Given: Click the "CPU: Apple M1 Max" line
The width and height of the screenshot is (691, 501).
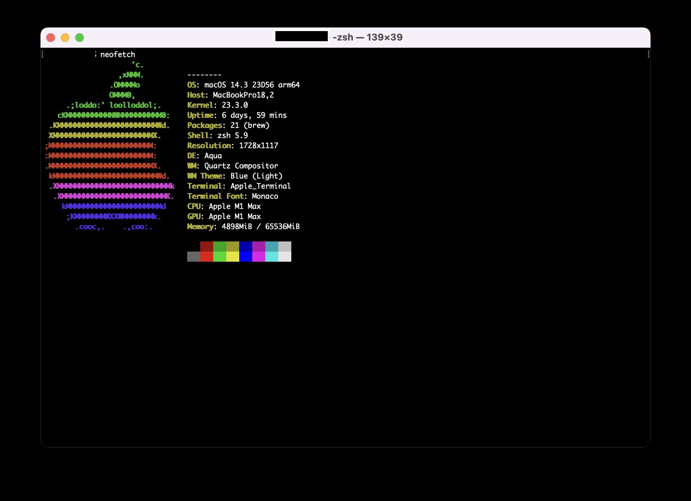Looking at the screenshot, I should (x=224, y=206).
